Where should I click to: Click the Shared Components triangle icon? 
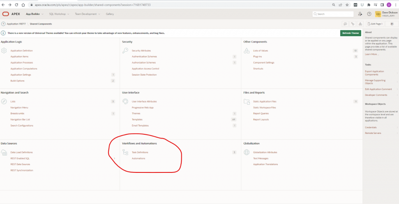pyautogui.click(x=360, y=24)
